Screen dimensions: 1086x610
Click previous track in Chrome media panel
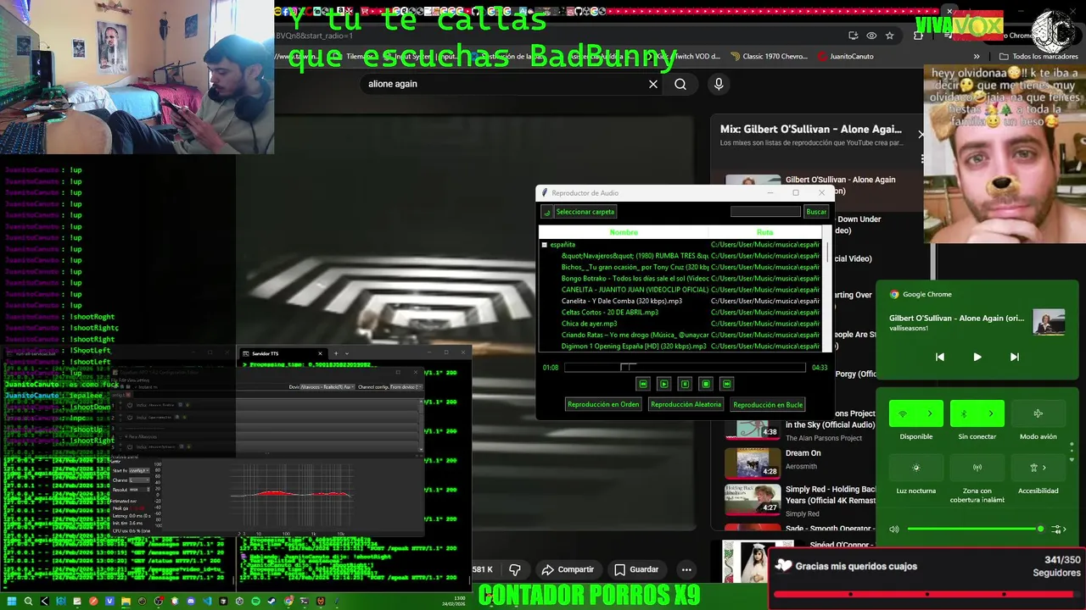point(940,357)
